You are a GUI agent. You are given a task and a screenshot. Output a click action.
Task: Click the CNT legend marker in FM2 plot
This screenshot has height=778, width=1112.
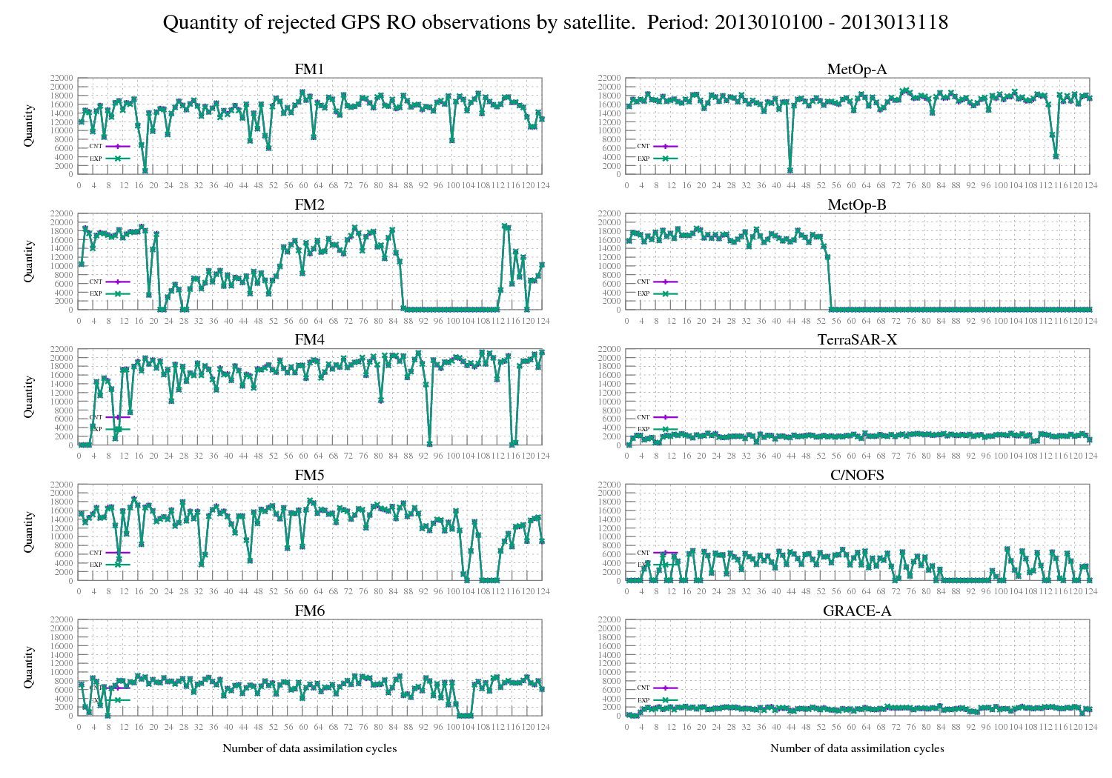118,282
